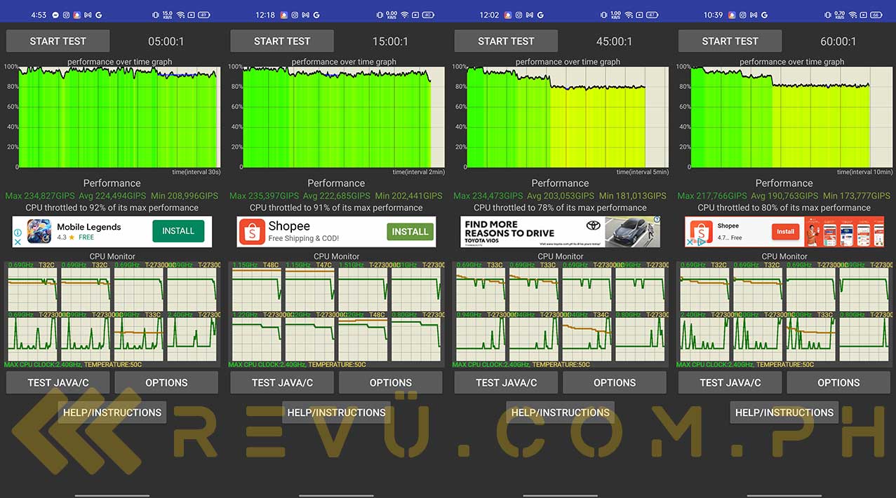Tap the Gmail status icon beside 10:39

click(x=754, y=15)
